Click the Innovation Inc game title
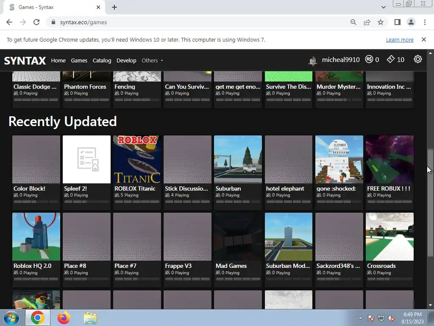Screen dimensions: 434x326 [389, 87]
